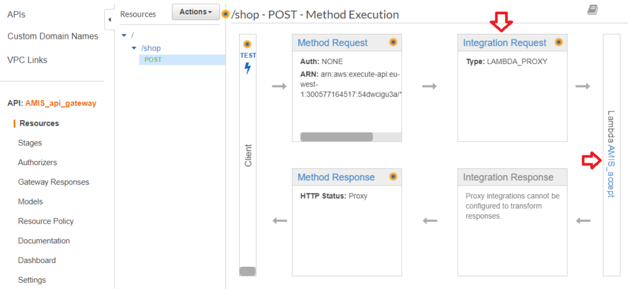Viewport: 631px width, 289px height.
Task: Click the documentation book icon
Action: [x=593, y=9]
